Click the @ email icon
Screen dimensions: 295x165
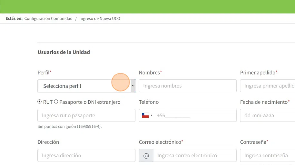146,155
